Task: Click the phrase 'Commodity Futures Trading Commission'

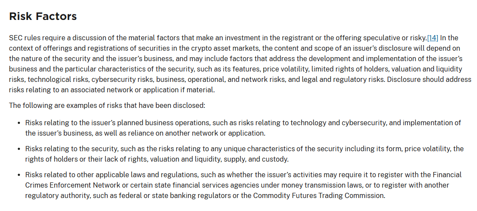Action: pos(318,195)
